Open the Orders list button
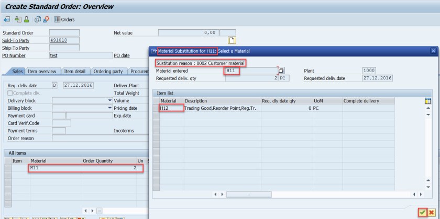 tap(64, 20)
